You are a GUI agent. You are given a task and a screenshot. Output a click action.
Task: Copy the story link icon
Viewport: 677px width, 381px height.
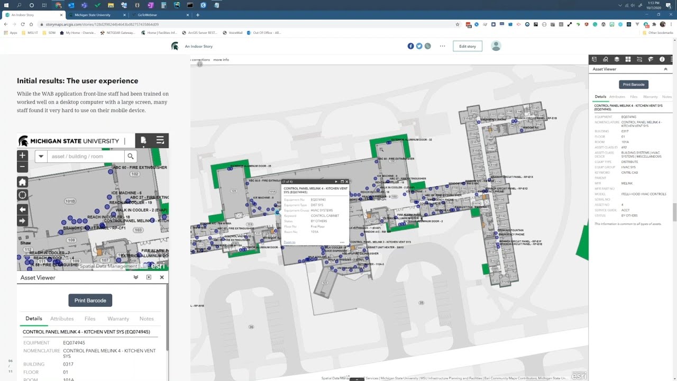tap(427, 46)
